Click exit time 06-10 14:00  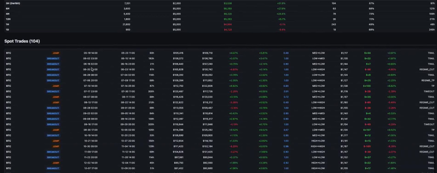(x=128, y=59)
